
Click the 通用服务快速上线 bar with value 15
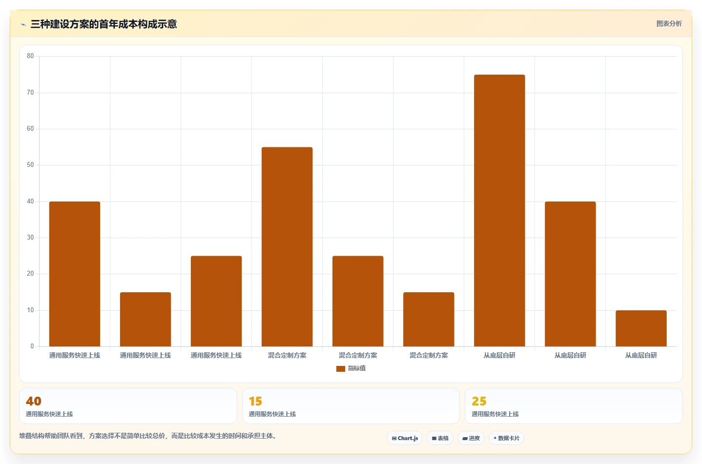click(x=145, y=320)
